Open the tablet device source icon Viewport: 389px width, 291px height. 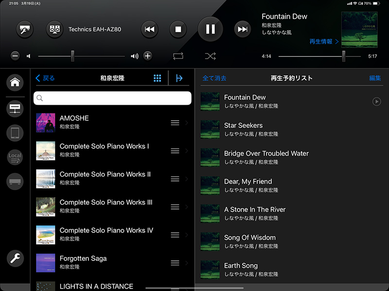tap(15, 133)
